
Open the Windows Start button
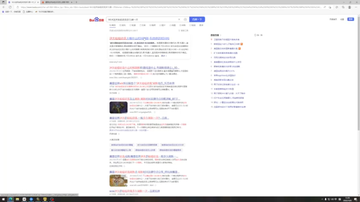click(3, 199)
